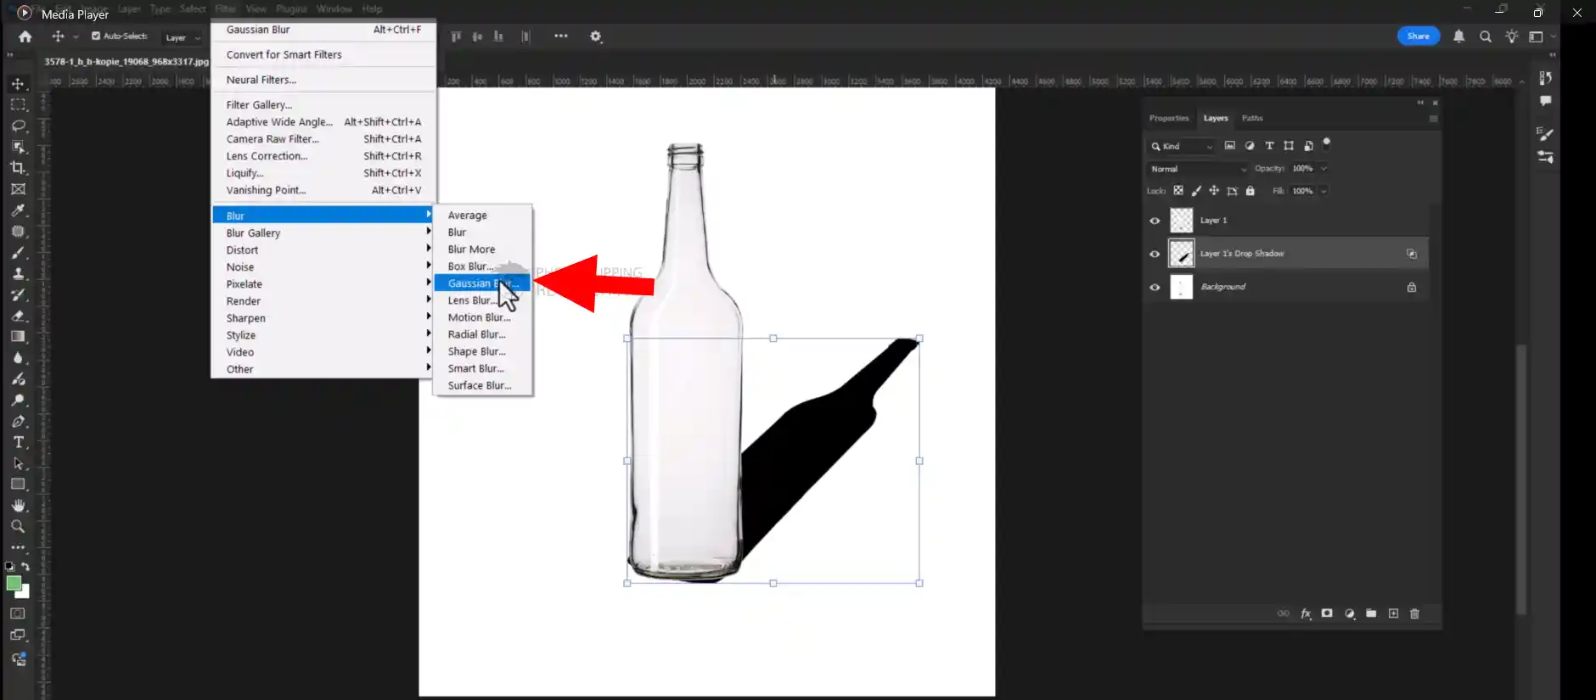This screenshot has height=700, width=1596.
Task: Switch to the Paths tab
Action: pyautogui.click(x=1252, y=118)
